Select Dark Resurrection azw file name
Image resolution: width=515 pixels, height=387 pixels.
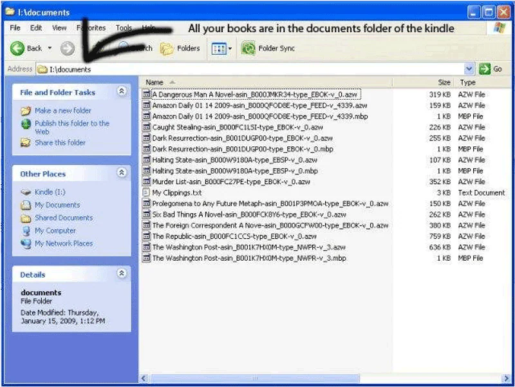coord(243,138)
